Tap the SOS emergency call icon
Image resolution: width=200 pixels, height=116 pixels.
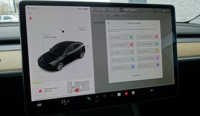[x=121, y=10]
